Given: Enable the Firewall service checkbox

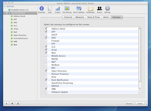Looking at the screenshot, I should [46, 41].
